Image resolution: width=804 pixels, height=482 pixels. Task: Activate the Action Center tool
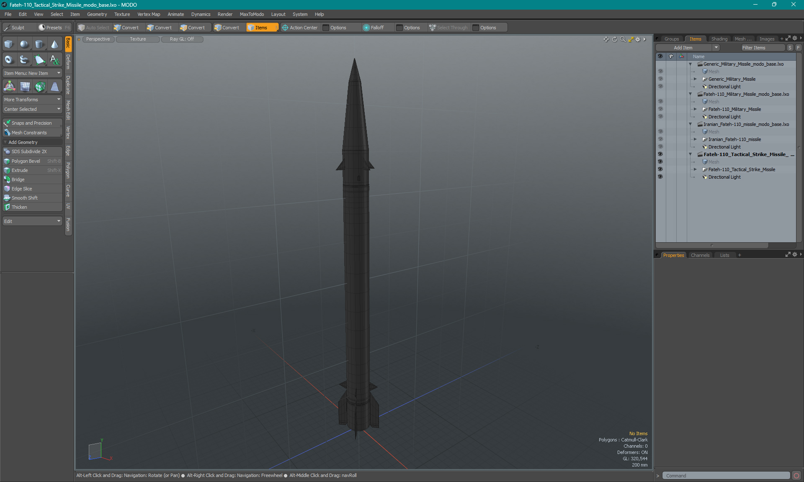point(300,28)
